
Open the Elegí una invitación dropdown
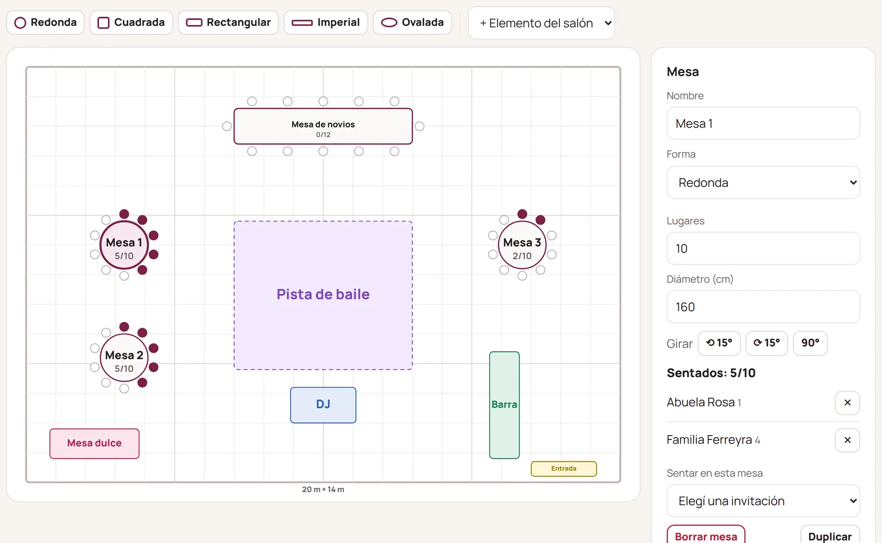point(763,501)
